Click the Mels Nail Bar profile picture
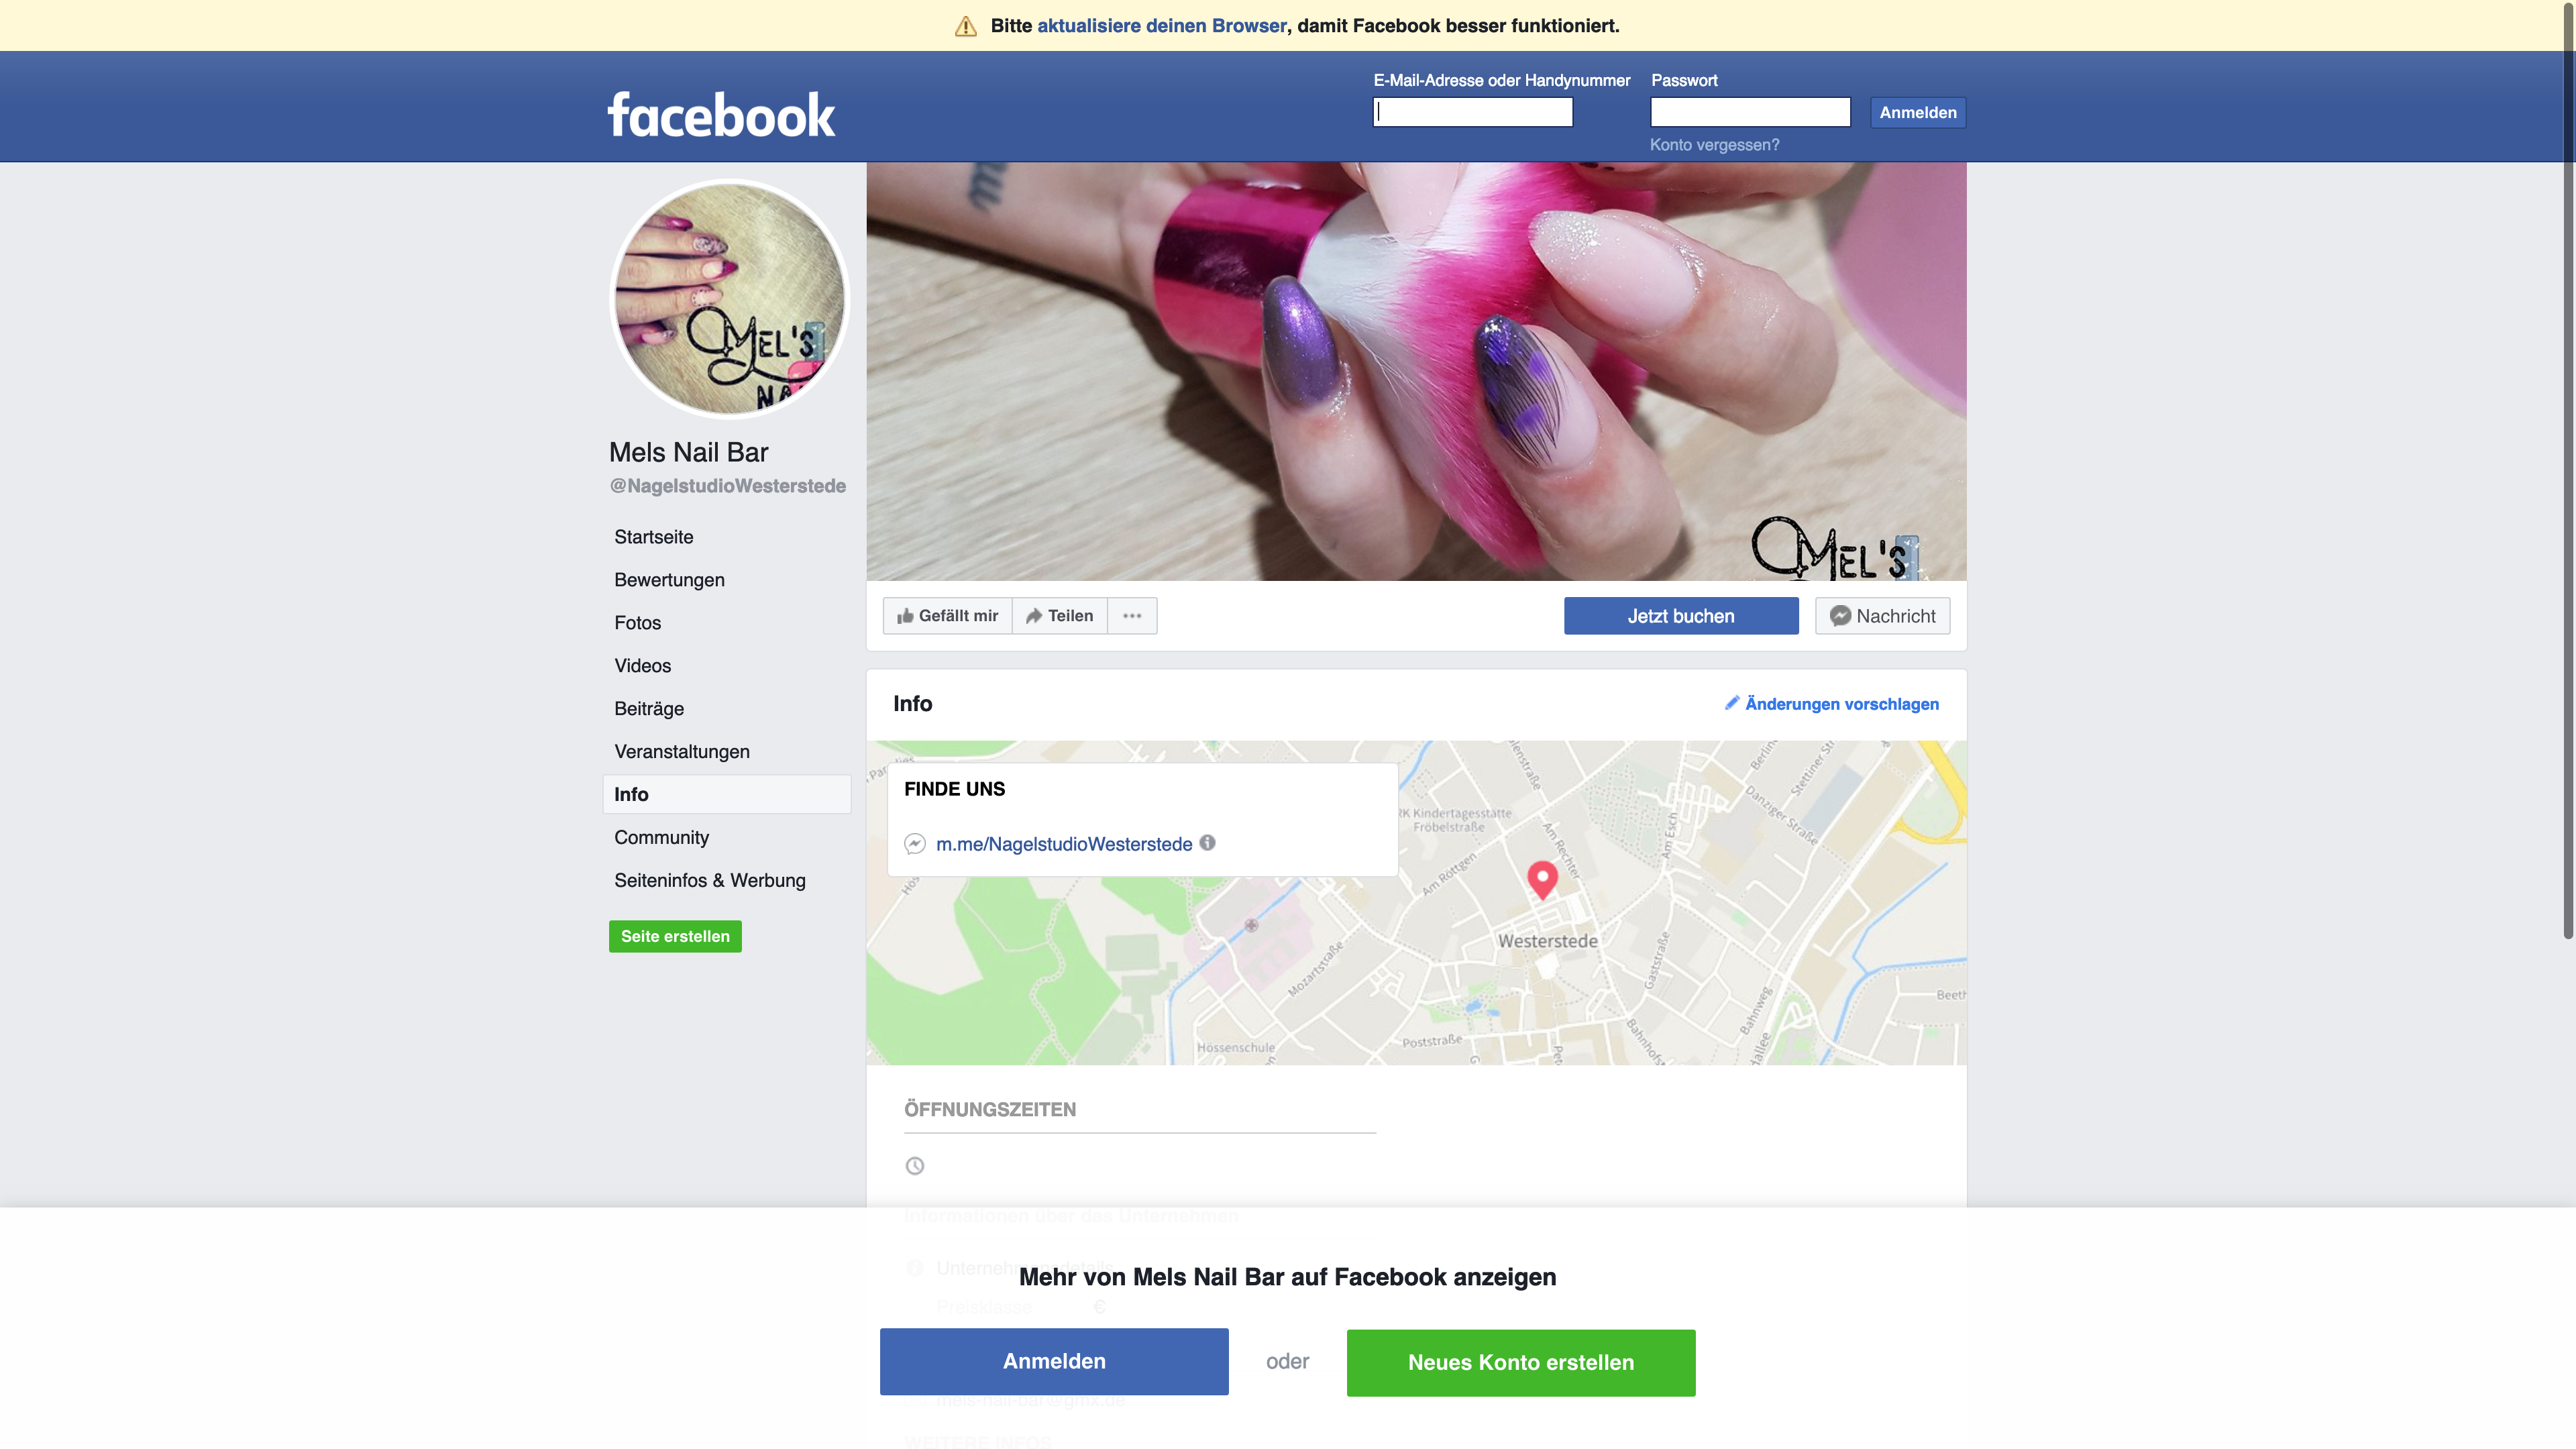Image resolution: width=2576 pixels, height=1449 pixels. 729,299
